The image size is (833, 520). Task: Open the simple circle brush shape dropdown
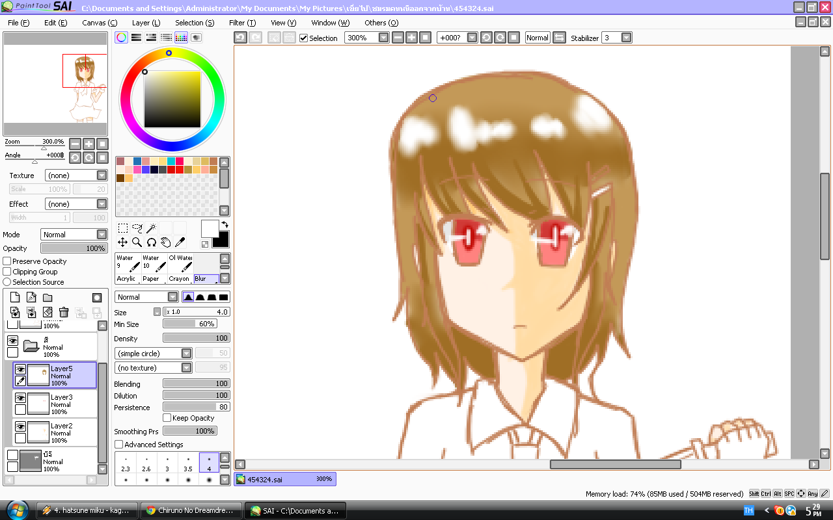[154, 354]
